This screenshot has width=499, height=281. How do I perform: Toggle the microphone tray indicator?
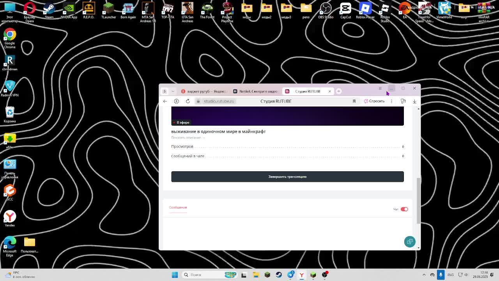(441, 275)
